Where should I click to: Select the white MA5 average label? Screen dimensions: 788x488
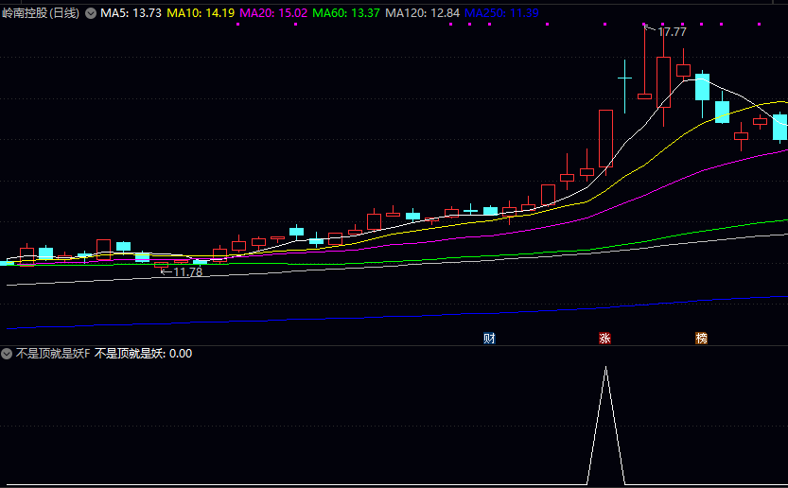[x=131, y=13]
